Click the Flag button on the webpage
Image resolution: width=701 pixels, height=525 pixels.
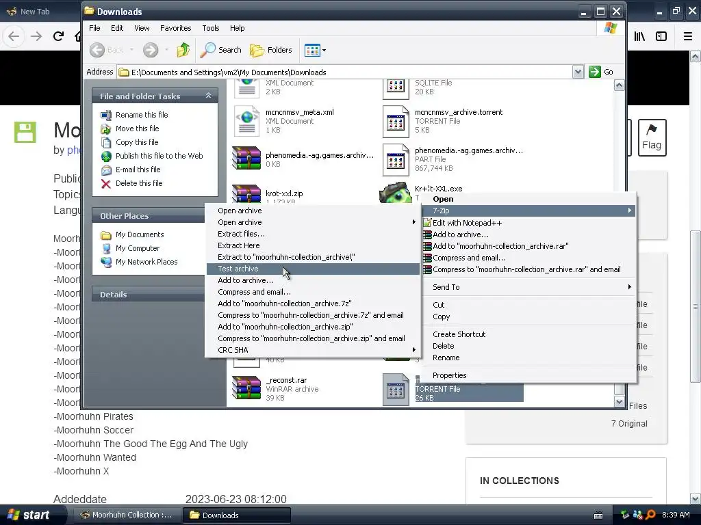pos(652,137)
